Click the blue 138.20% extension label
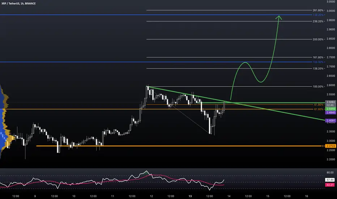 point(318,15)
